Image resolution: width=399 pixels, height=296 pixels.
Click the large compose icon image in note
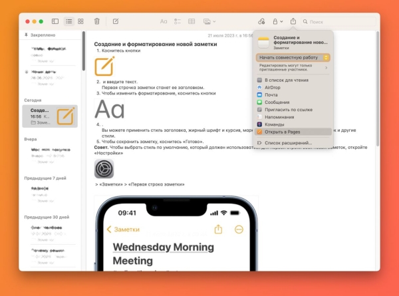104,66
